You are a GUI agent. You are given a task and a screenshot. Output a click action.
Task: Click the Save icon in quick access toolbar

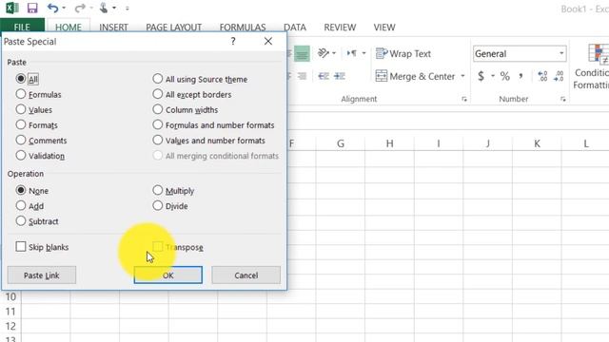click(32, 8)
